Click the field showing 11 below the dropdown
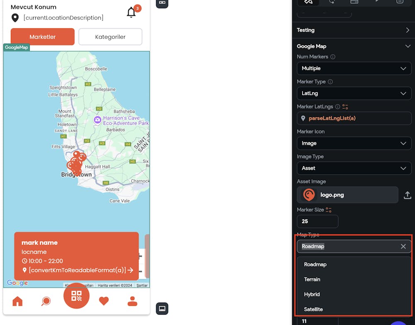Image resolution: width=415 pixels, height=325 pixels. pyautogui.click(x=317, y=321)
